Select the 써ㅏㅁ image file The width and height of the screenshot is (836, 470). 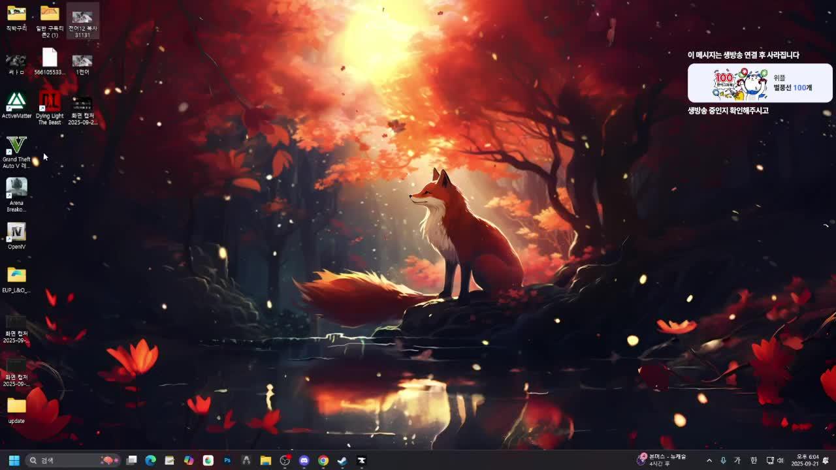point(16,64)
